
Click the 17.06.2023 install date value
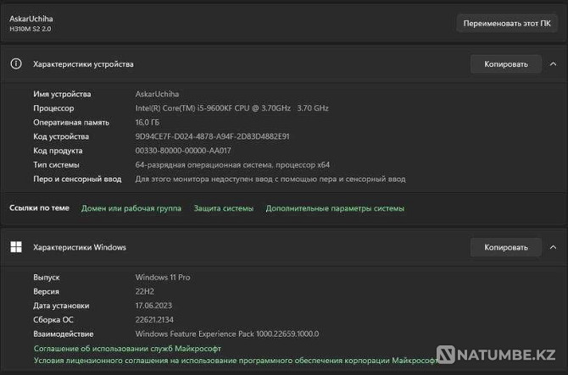153,306
